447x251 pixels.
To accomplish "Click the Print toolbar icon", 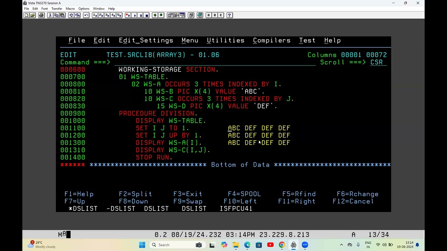I will tap(41, 15).
